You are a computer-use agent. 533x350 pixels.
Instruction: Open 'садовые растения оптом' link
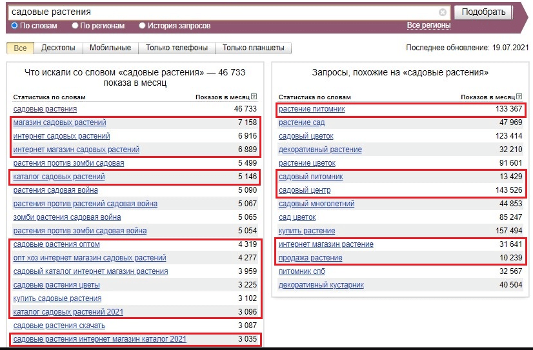pyautogui.click(x=56, y=244)
